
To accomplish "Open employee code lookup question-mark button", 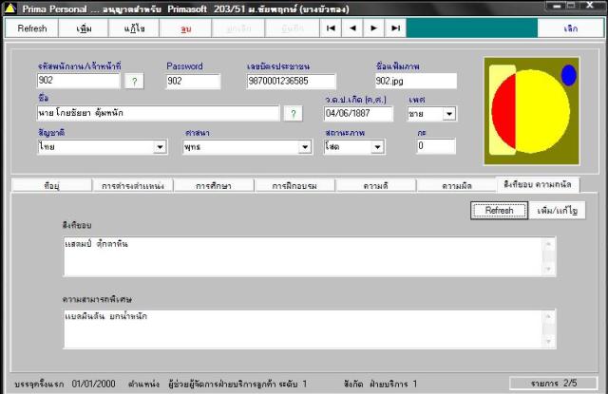I will (x=134, y=82).
